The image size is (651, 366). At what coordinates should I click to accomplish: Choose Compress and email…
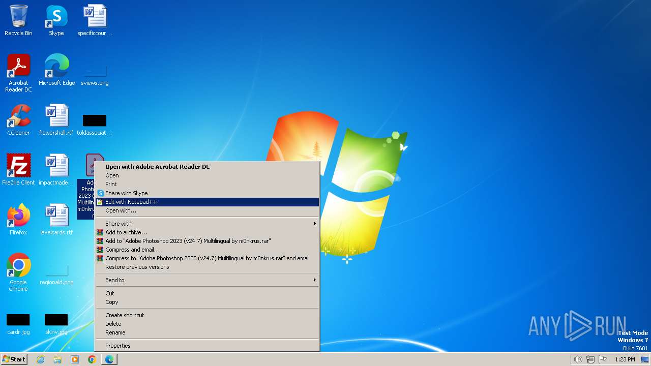pyautogui.click(x=208, y=250)
